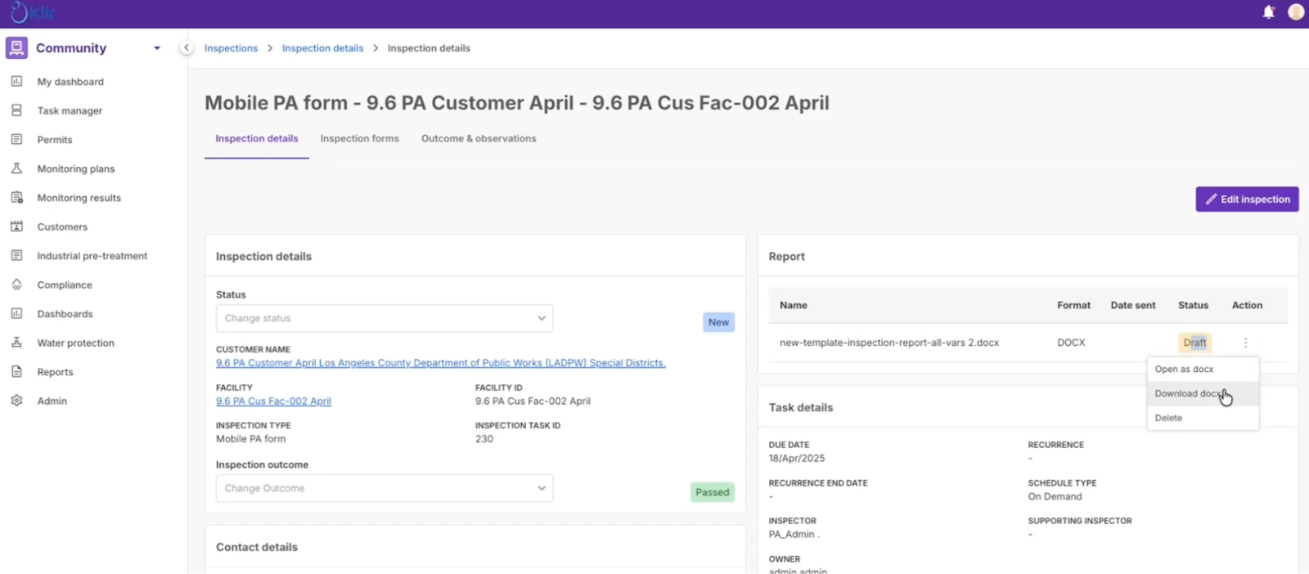Open Task manager from sidebar icon
Viewport: 1309px width, 574px height.
(x=16, y=110)
